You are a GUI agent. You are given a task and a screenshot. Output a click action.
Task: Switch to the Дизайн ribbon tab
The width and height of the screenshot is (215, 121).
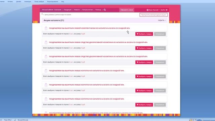tap(18, 1)
